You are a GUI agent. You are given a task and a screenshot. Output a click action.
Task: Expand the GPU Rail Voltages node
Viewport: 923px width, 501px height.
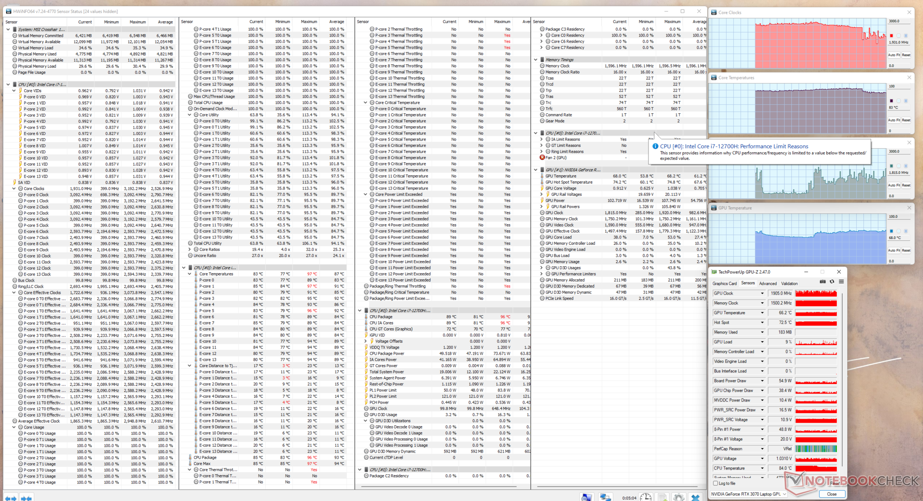pos(542,194)
